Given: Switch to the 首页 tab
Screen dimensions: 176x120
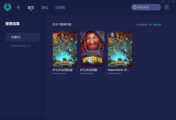Looking at the screenshot, I should (31, 8).
